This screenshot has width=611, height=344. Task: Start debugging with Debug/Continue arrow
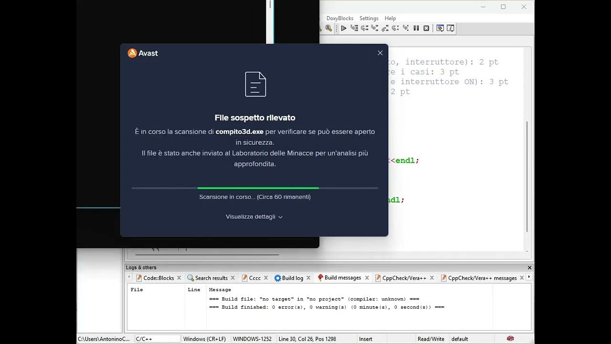[343, 28]
